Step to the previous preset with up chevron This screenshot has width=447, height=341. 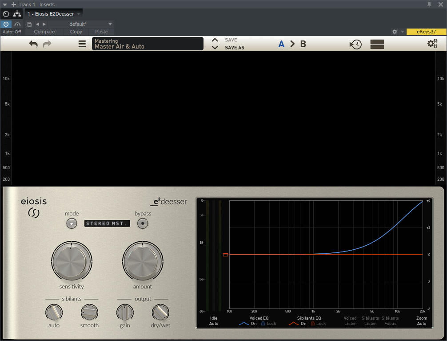tap(215, 40)
